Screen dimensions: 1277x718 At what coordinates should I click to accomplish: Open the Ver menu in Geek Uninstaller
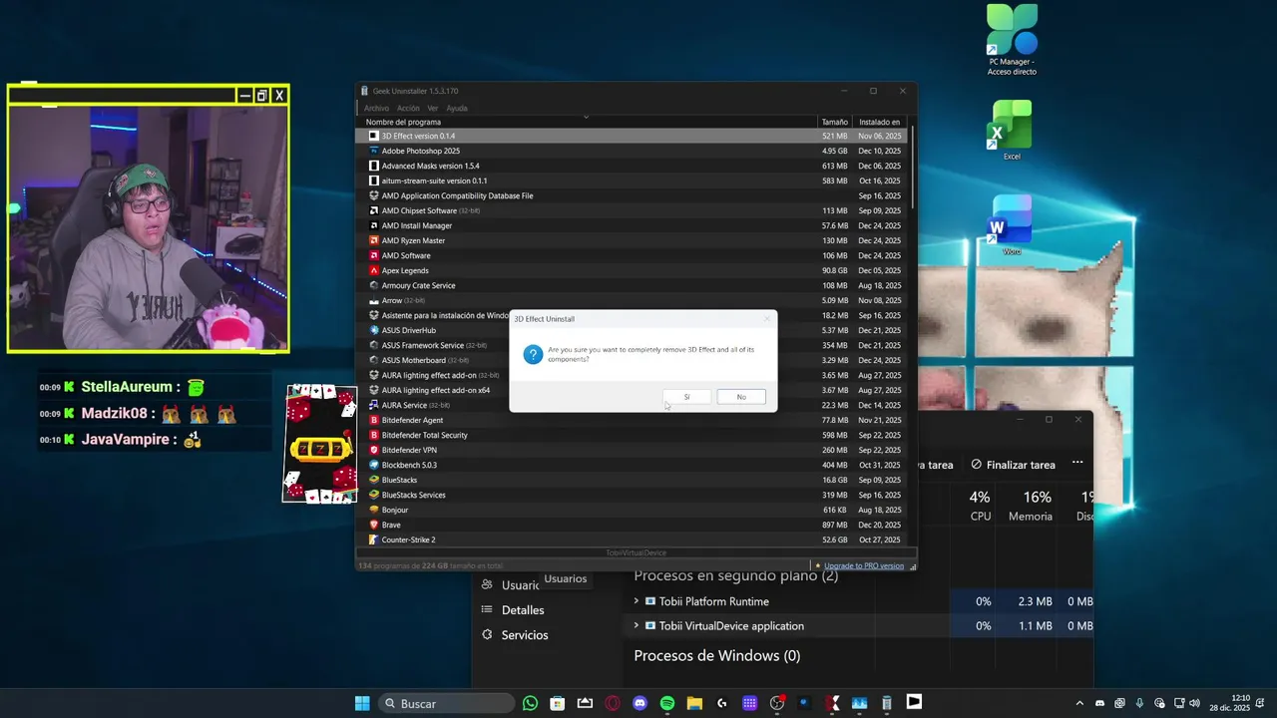(x=433, y=108)
